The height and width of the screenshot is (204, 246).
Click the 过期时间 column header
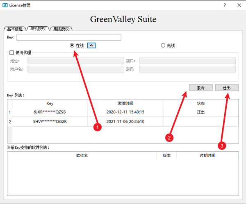coord(207,156)
